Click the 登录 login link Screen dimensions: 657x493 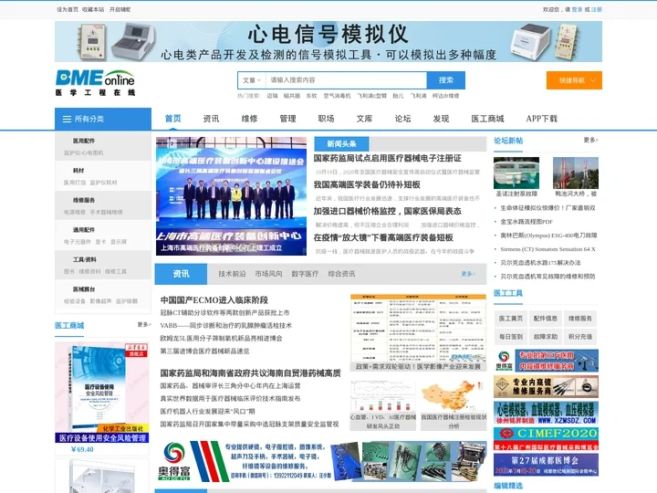tap(577, 9)
